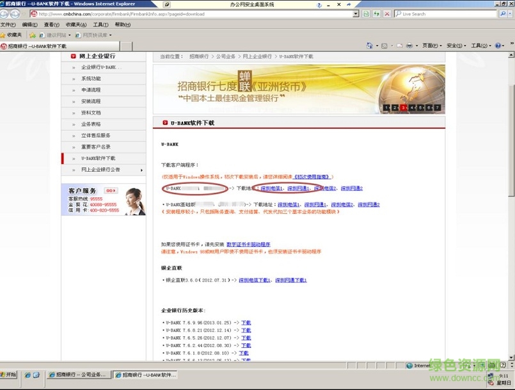The height and width of the screenshot is (390, 515).
Task: Click the empty new tab button
Action: click(127, 46)
